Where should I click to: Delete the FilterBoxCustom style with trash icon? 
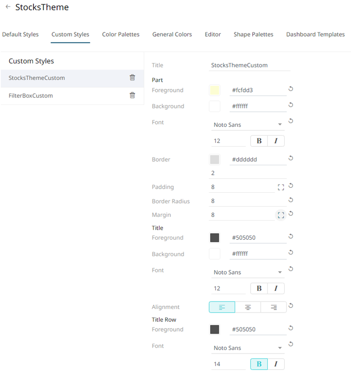coord(132,95)
